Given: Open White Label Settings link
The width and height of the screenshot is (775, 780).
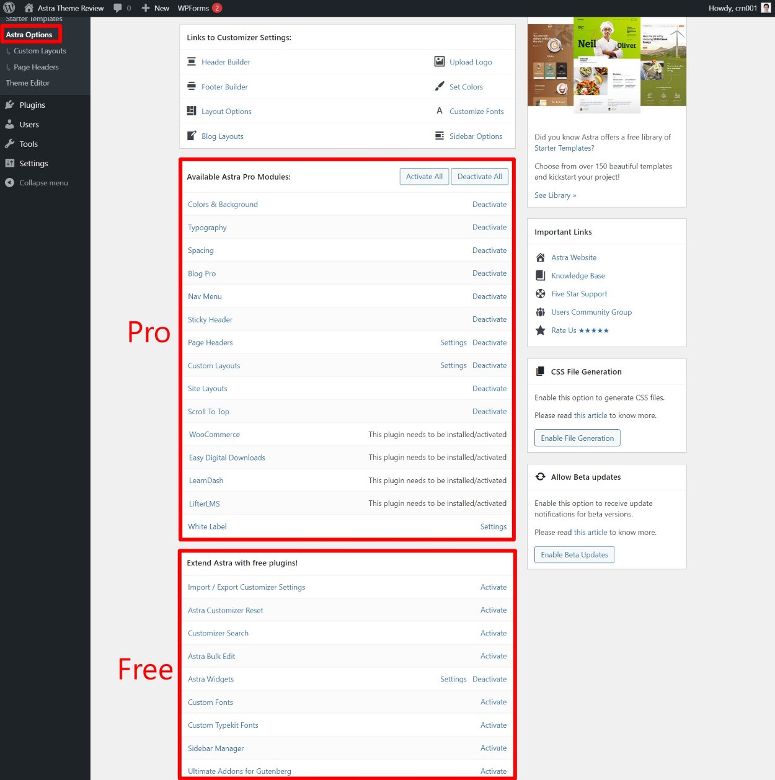Looking at the screenshot, I should (x=494, y=526).
